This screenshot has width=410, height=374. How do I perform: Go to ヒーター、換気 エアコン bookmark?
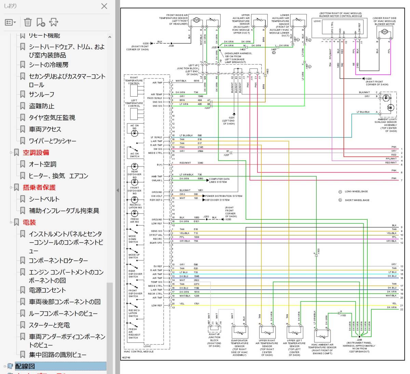click(58, 176)
